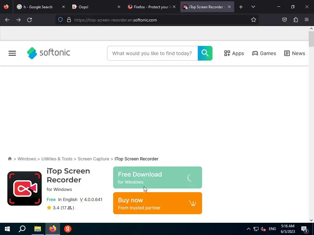Open the Apps section
314x235 pixels.
(x=234, y=53)
